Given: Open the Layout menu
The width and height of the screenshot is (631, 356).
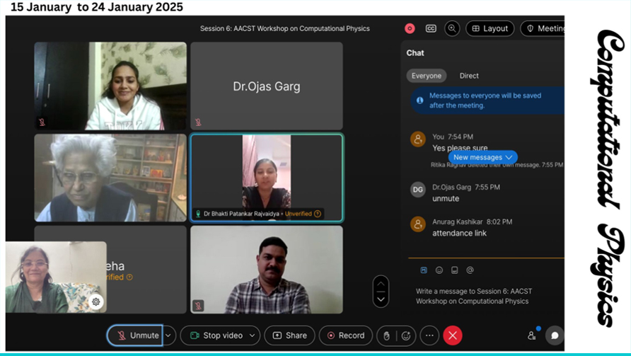Looking at the screenshot, I should (x=490, y=28).
